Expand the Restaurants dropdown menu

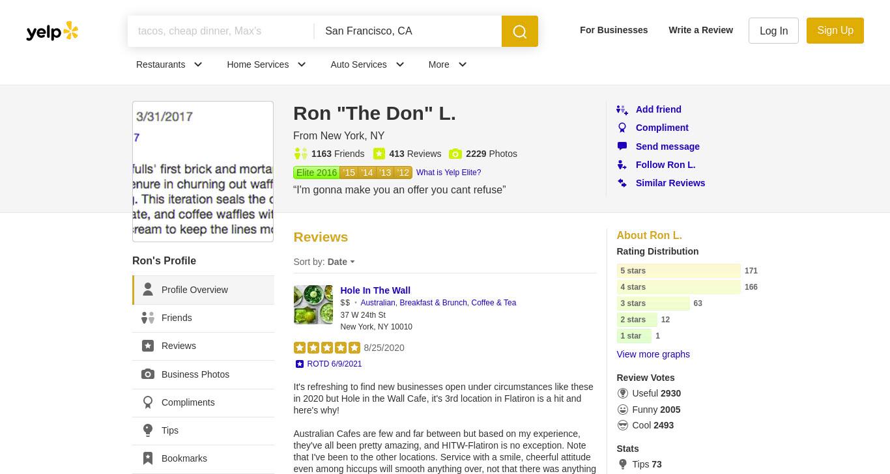(169, 64)
